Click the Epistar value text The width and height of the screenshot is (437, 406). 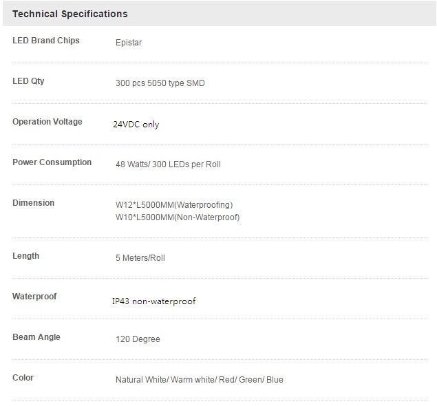[x=129, y=43]
